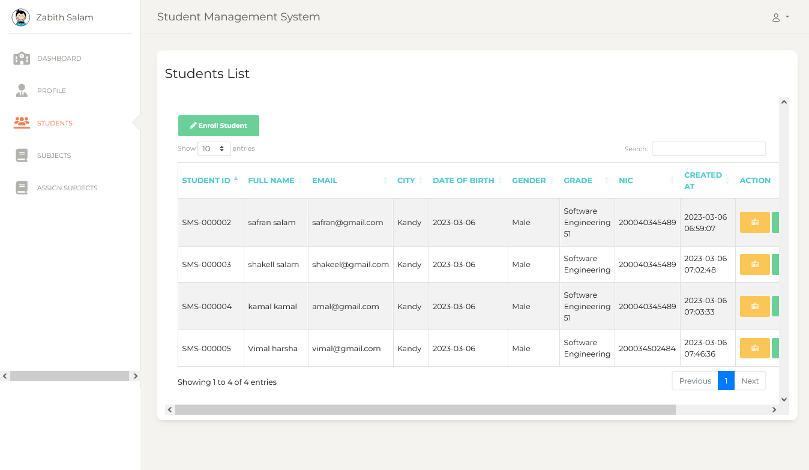Click the Enroll Student button
The height and width of the screenshot is (470, 809).
click(218, 125)
